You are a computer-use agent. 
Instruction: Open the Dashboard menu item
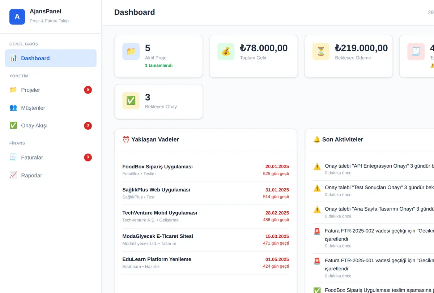(51, 58)
